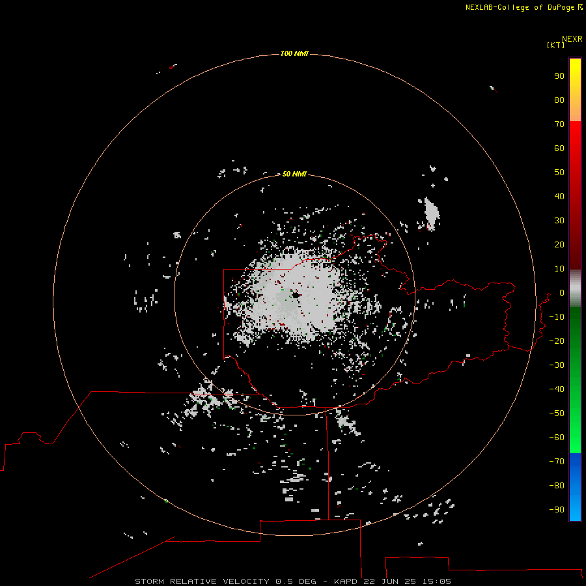Click the -30 value on velocity scale

click(557, 365)
